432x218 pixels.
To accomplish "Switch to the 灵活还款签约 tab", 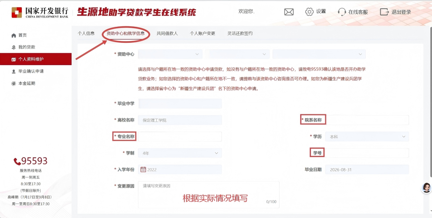I will 240,33.
